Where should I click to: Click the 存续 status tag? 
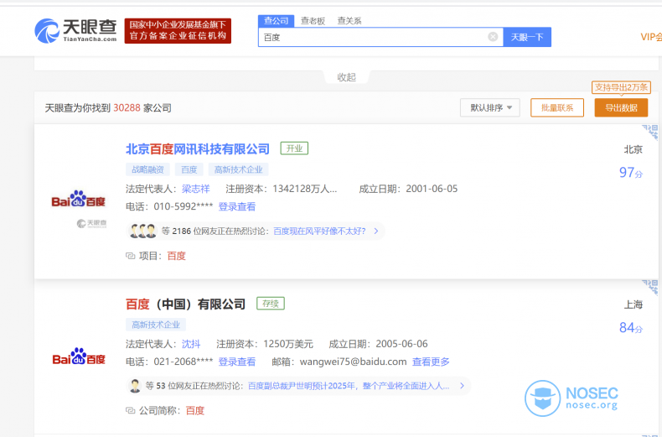pyautogui.click(x=271, y=304)
